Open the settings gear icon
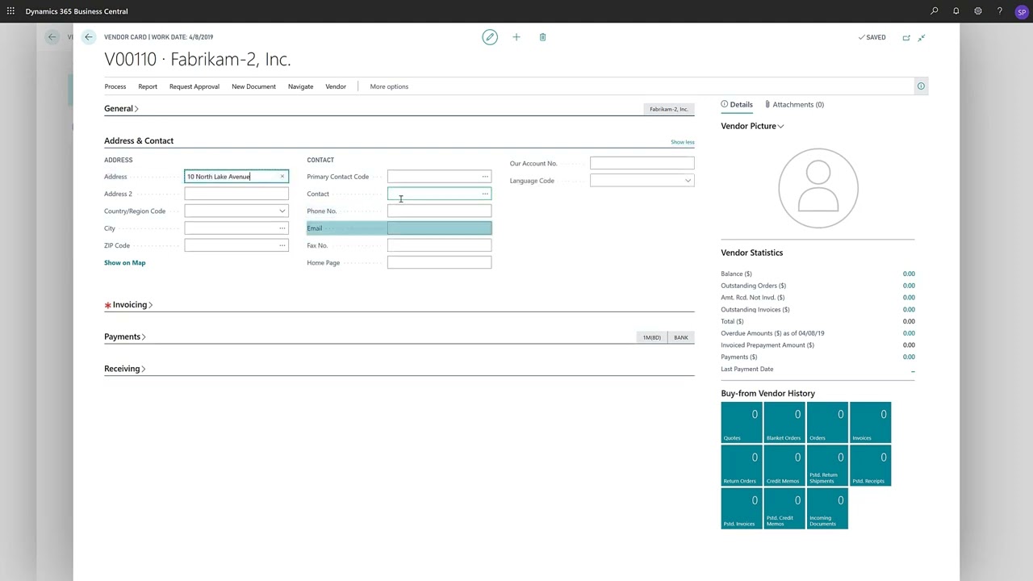The height and width of the screenshot is (581, 1033). [978, 11]
